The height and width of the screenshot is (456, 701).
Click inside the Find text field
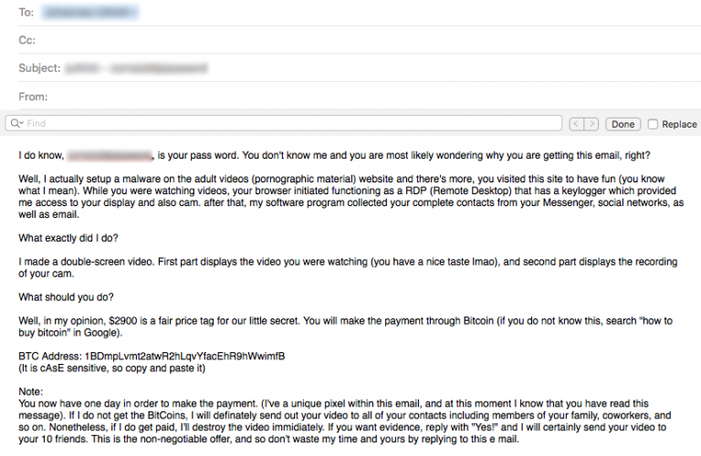coord(284,123)
